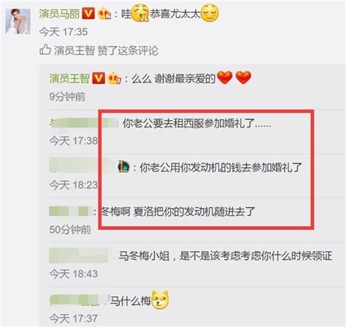Click 今天 18:43 timestamp below 马冬梅小姐 comment
The image size is (346, 327).
coord(74,274)
